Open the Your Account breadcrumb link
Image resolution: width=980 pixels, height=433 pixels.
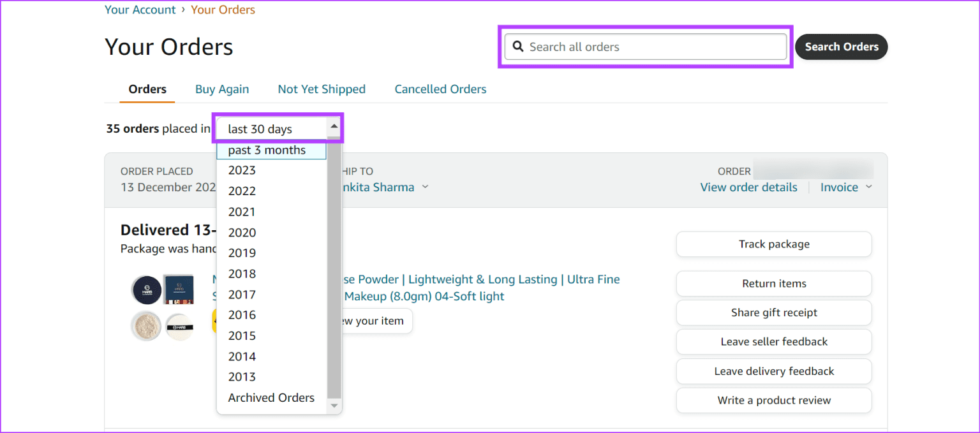pos(140,10)
